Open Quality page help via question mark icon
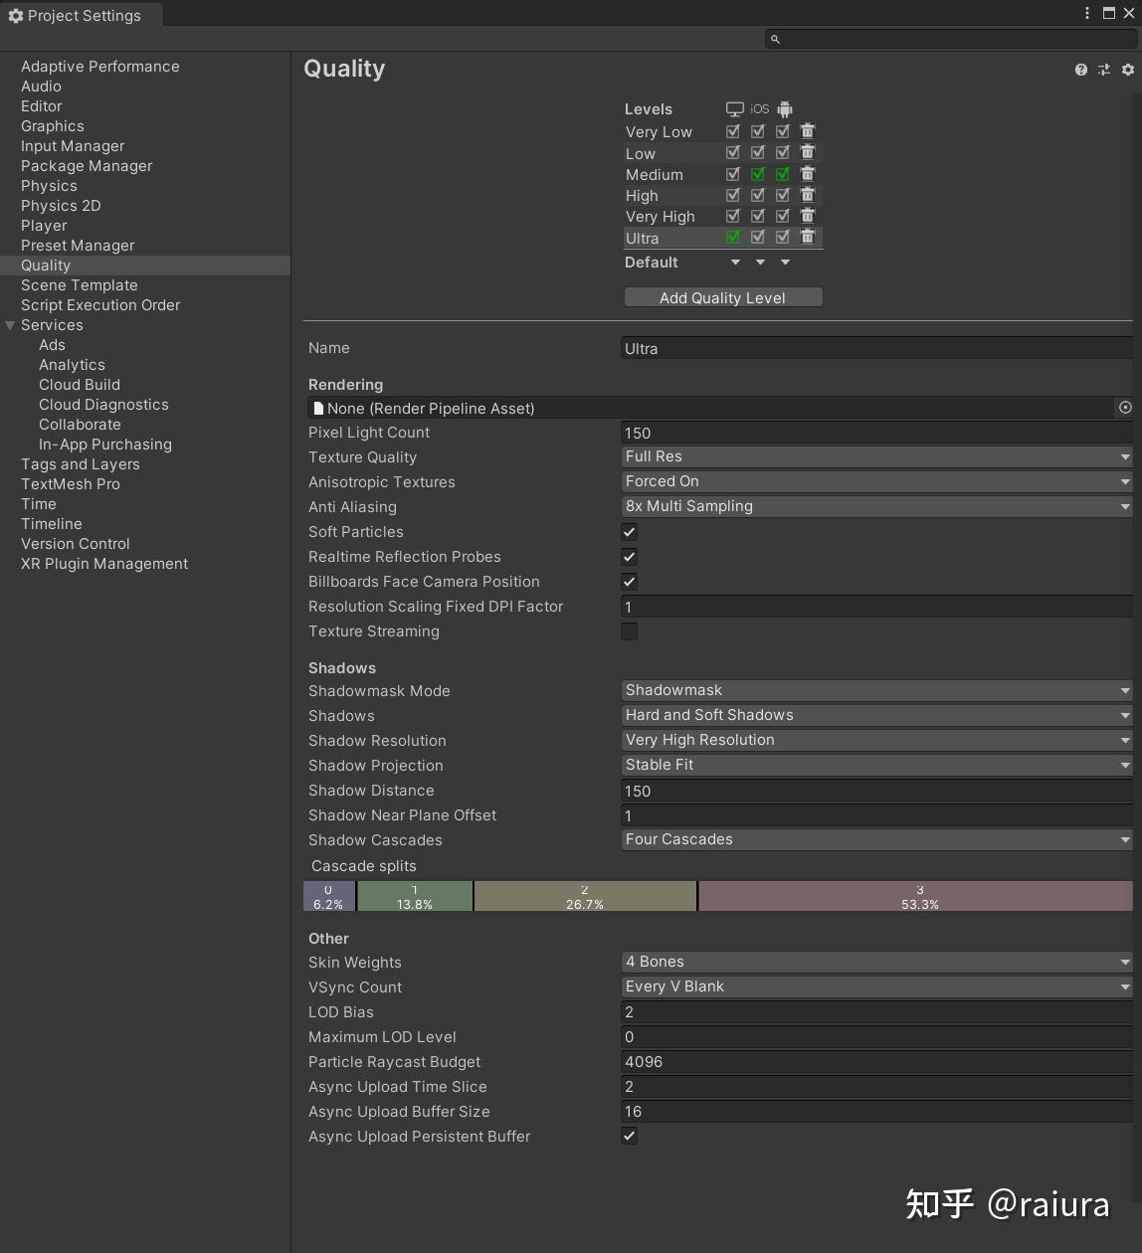 (x=1080, y=70)
